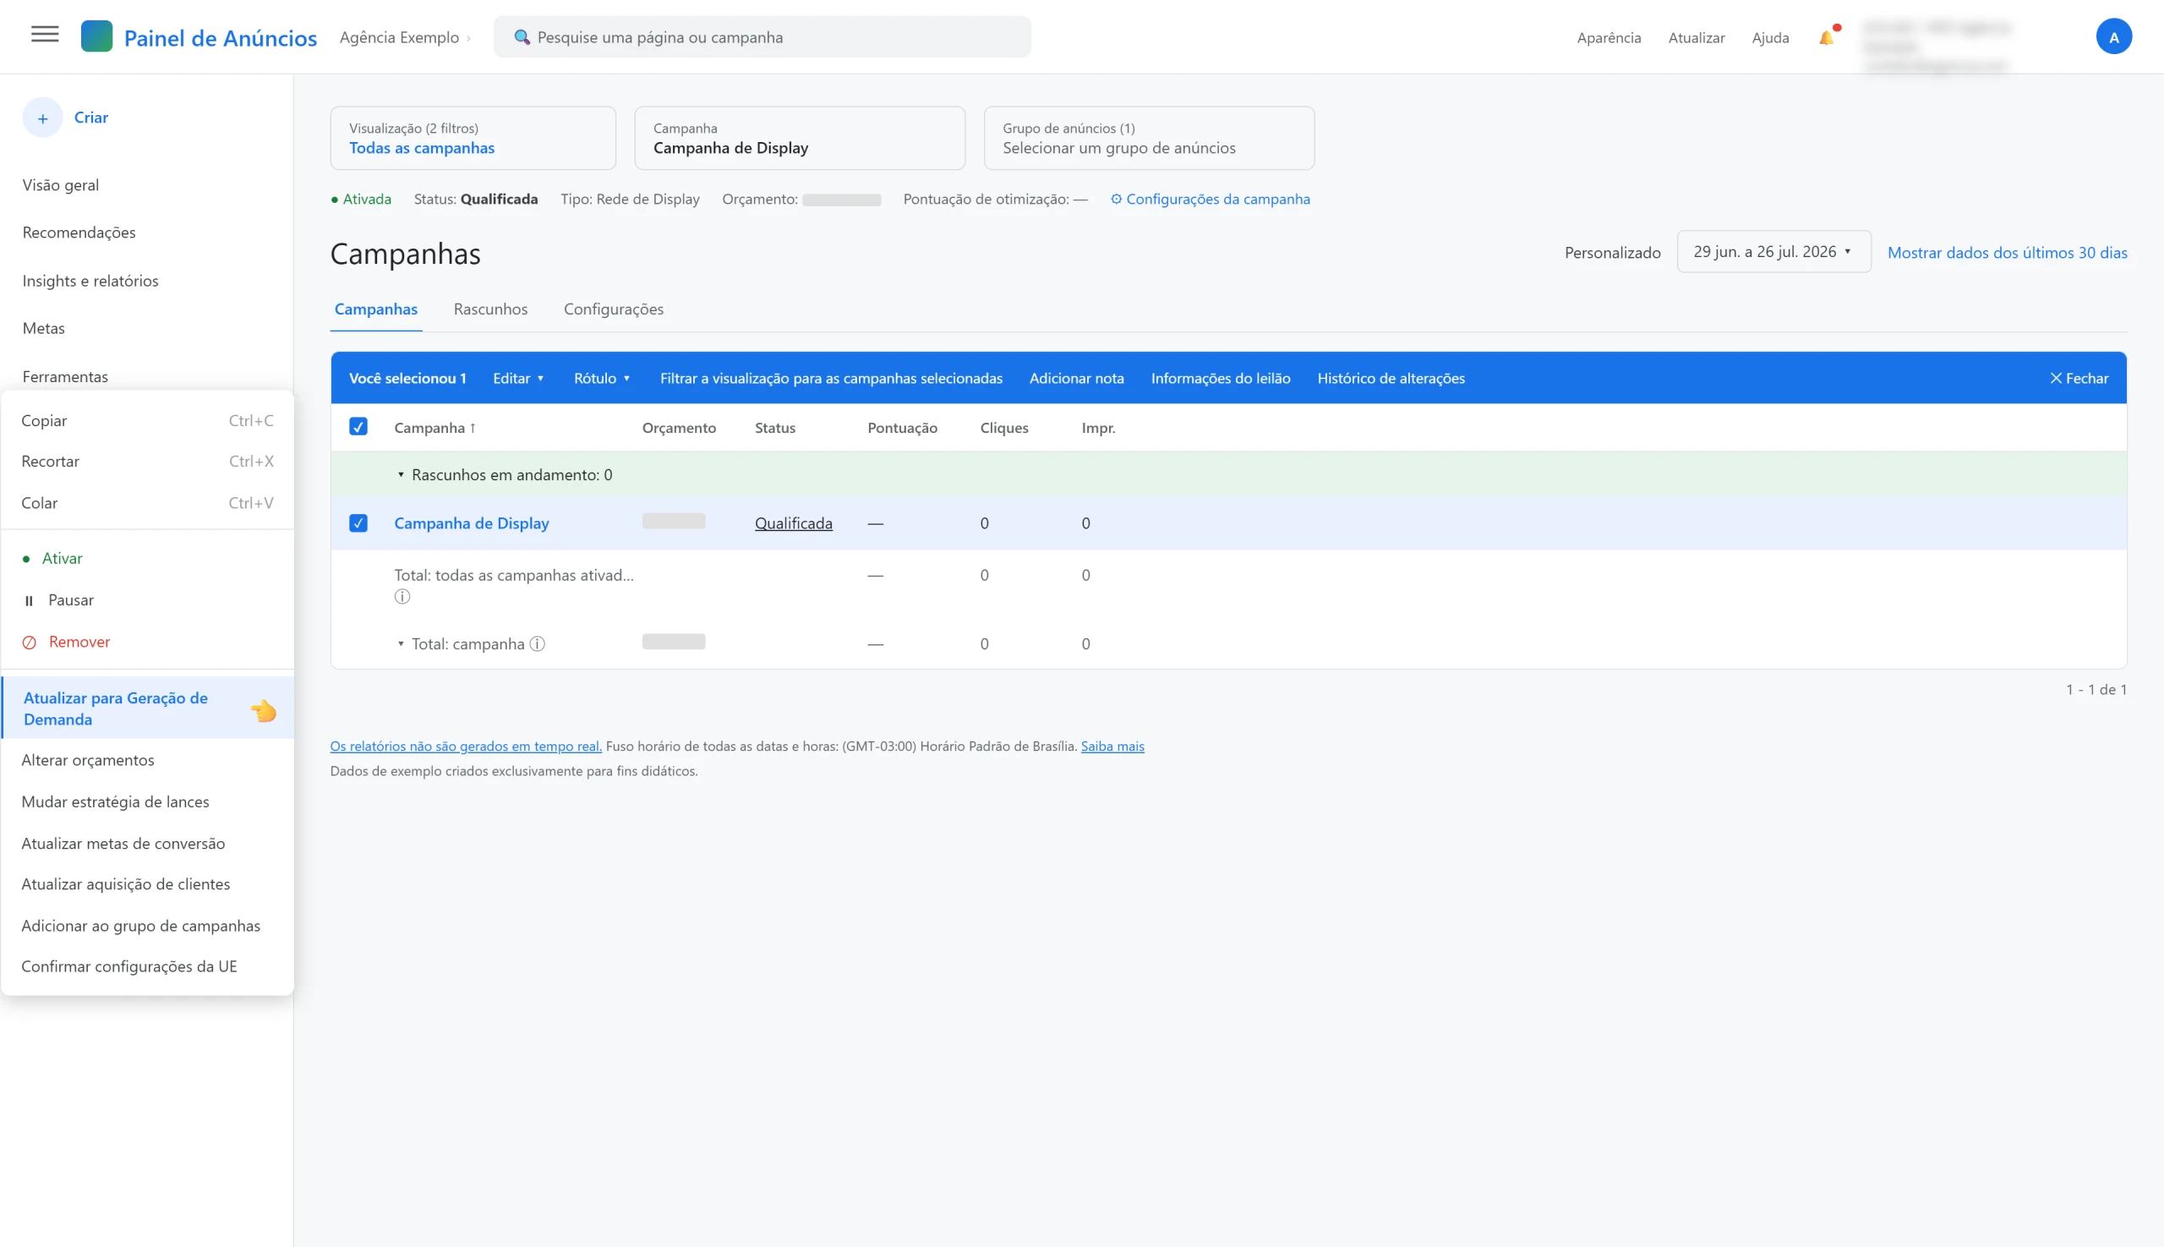
Task: Open notifications bell icon
Action: (x=1826, y=38)
